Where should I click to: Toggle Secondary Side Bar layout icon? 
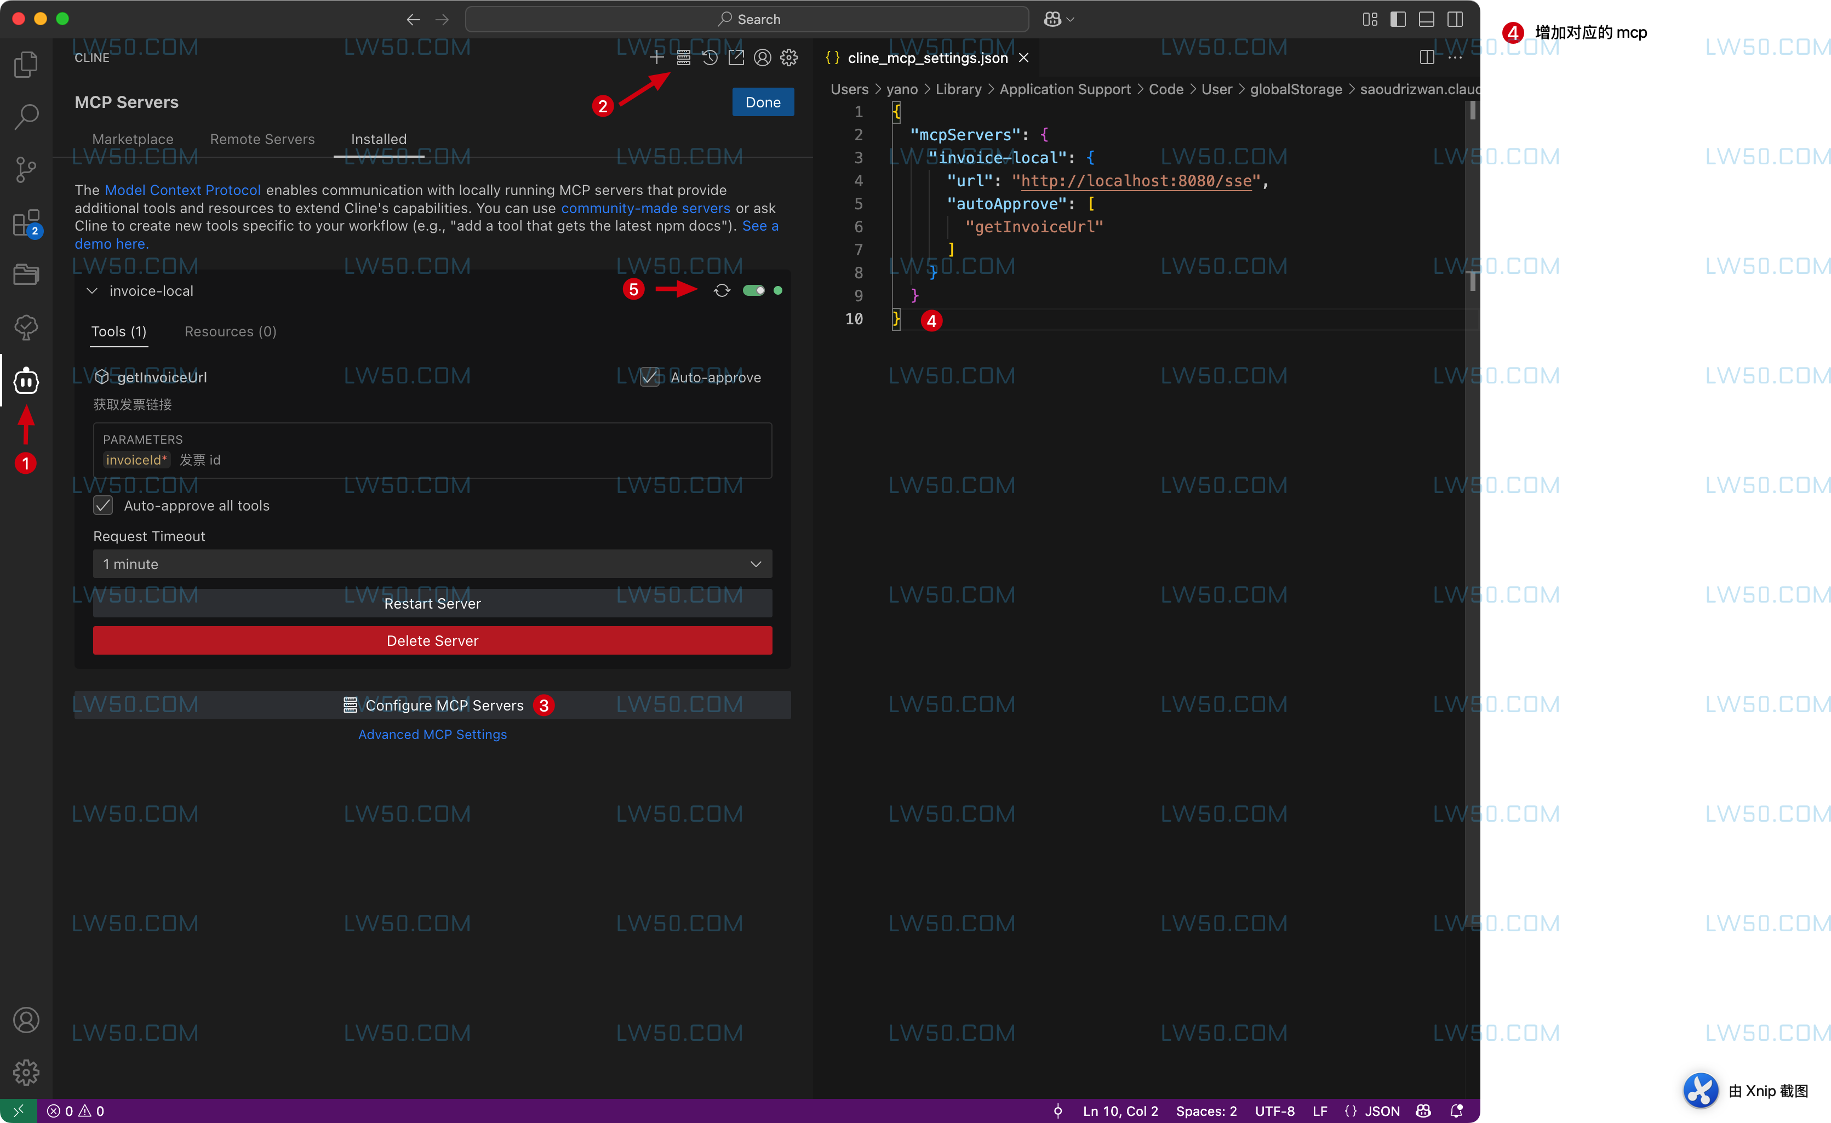pos(1455,19)
